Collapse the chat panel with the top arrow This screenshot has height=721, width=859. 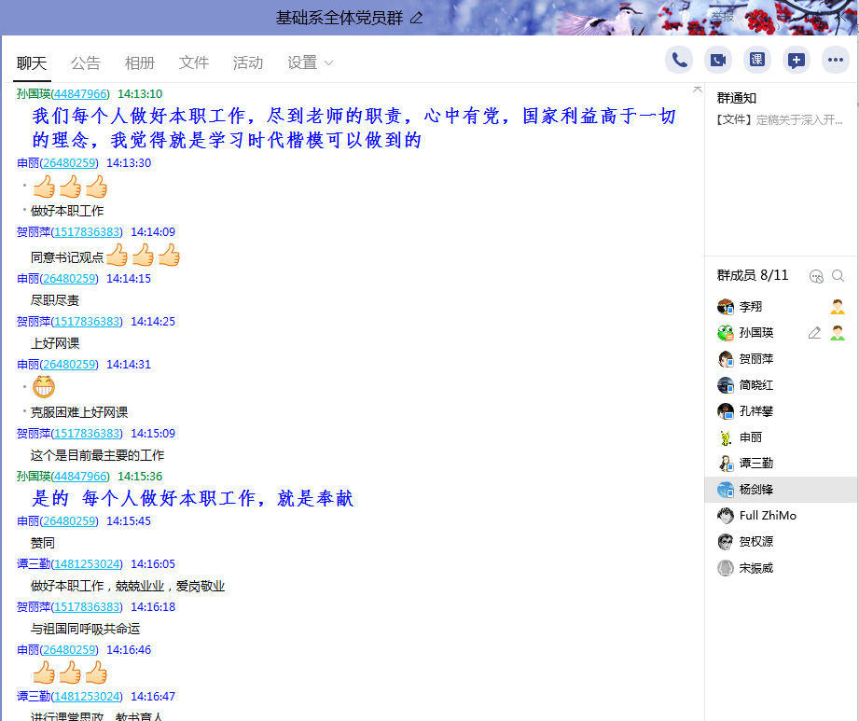pos(698,90)
